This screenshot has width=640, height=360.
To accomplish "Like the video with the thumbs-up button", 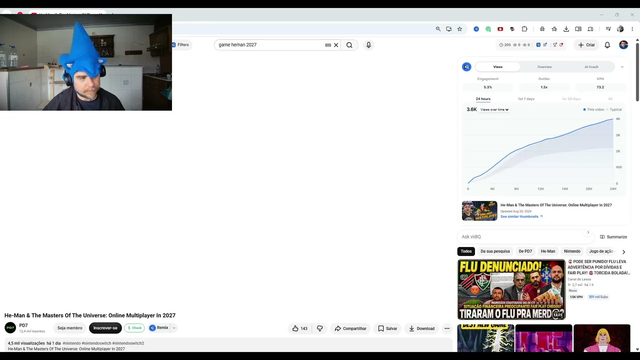I will coord(300,328).
